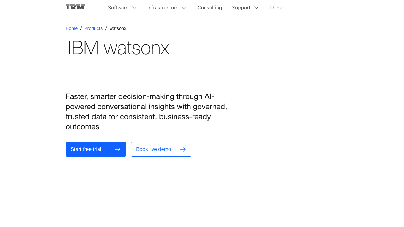Click the arrow icon on Book live demo
The height and width of the screenshot is (227, 404).
click(x=183, y=149)
